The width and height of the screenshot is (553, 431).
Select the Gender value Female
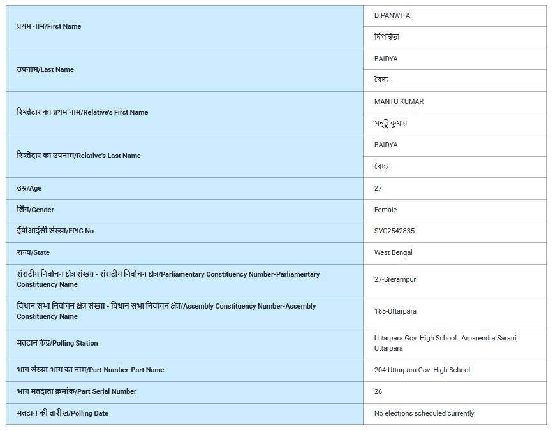pyautogui.click(x=385, y=210)
